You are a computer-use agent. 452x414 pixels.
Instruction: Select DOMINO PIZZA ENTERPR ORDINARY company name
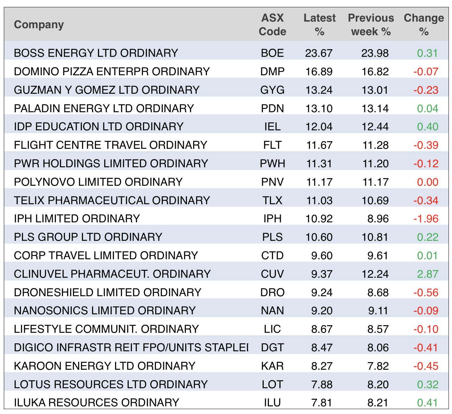[x=112, y=71]
